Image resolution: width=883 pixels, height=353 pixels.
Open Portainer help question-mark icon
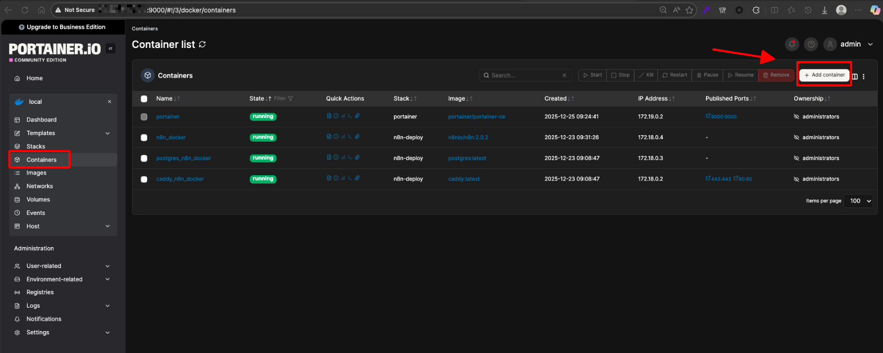[x=811, y=44]
